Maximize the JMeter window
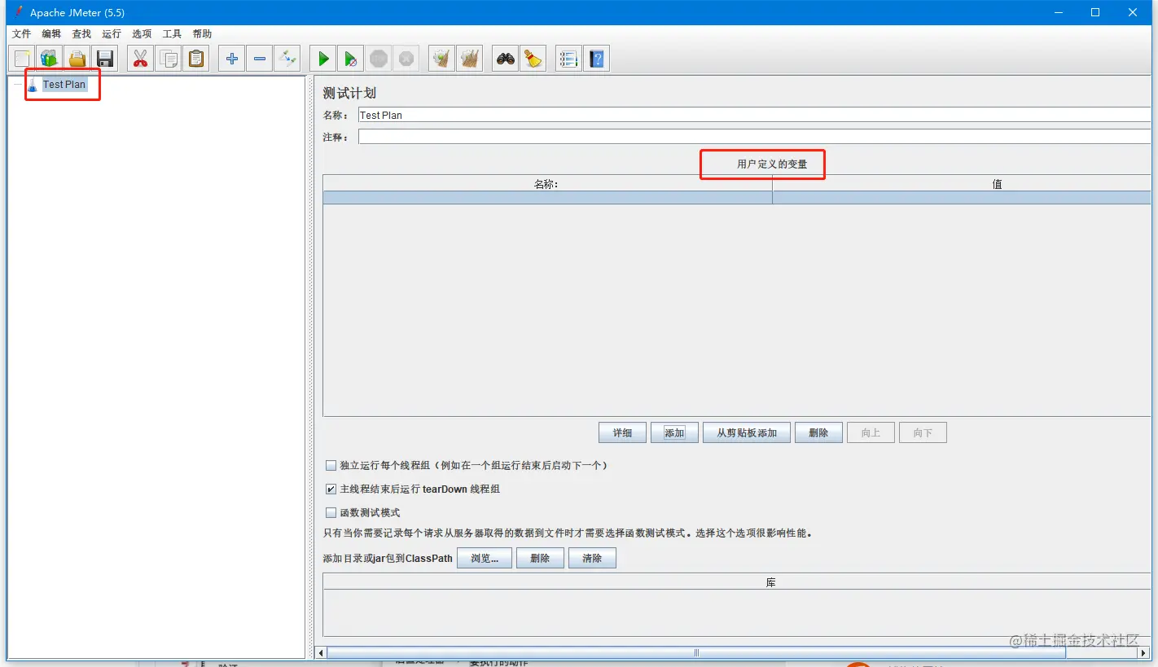 (1095, 12)
